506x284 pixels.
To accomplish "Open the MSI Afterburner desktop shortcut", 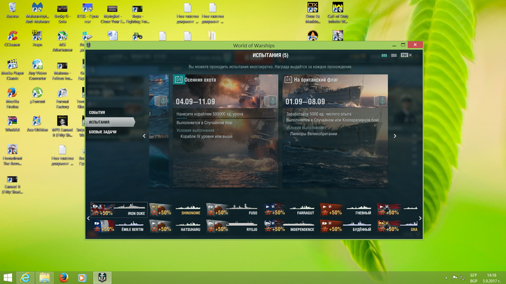I will pyautogui.click(x=62, y=41).
